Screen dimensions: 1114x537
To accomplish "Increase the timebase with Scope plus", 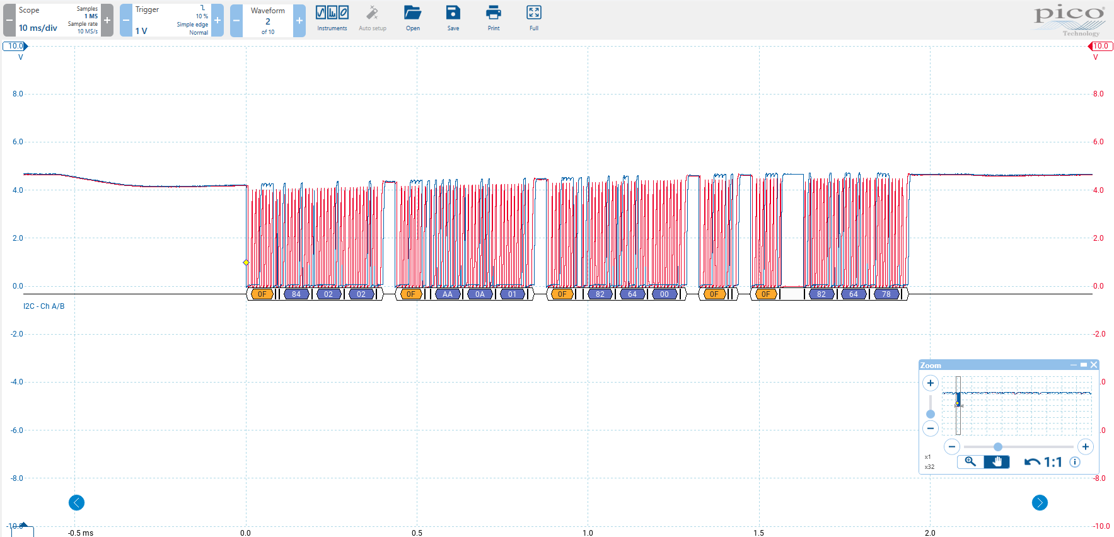I will click(107, 20).
